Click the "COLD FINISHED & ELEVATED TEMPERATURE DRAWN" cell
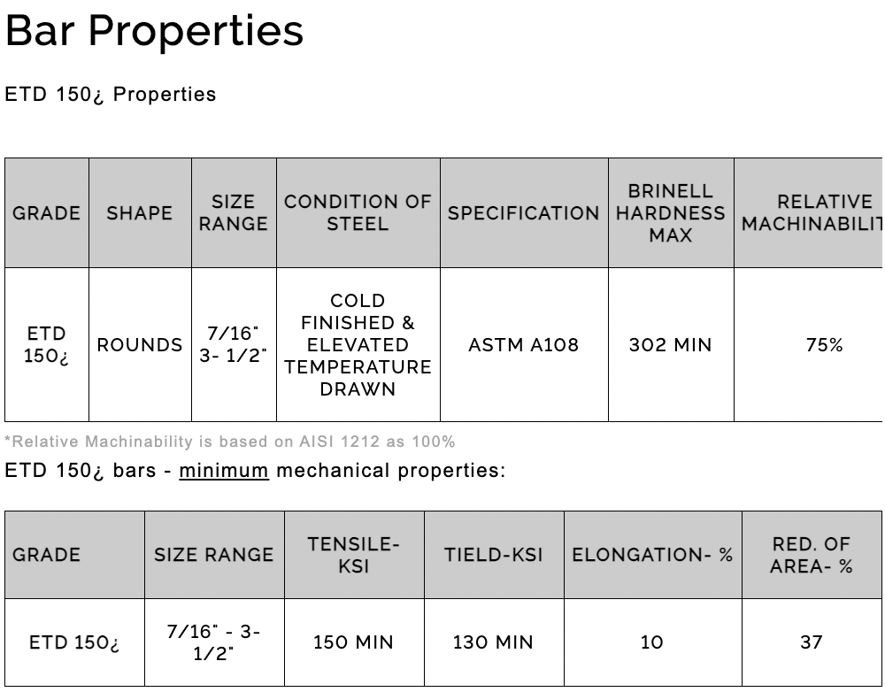885x692 pixels. coord(358,345)
